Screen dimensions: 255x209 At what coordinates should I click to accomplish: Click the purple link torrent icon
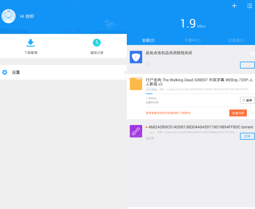click(x=136, y=131)
